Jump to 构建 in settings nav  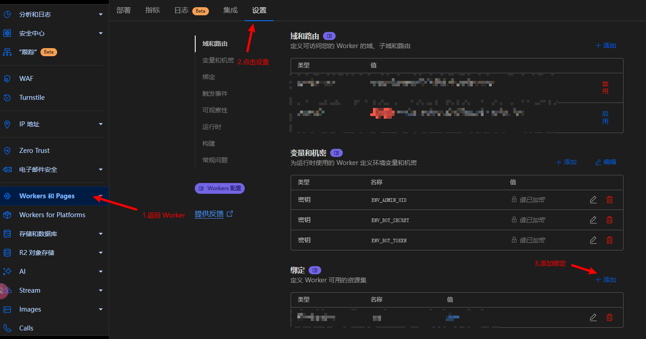[209, 143]
